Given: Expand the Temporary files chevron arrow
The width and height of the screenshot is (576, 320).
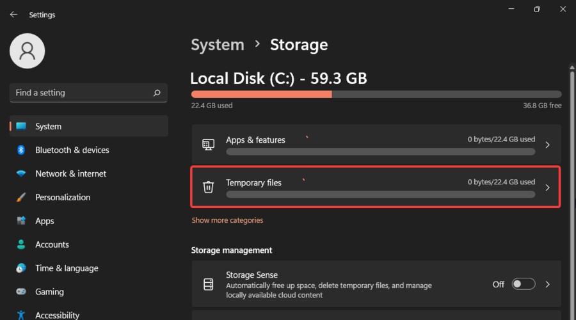Looking at the screenshot, I should pyautogui.click(x=547, y=188).
